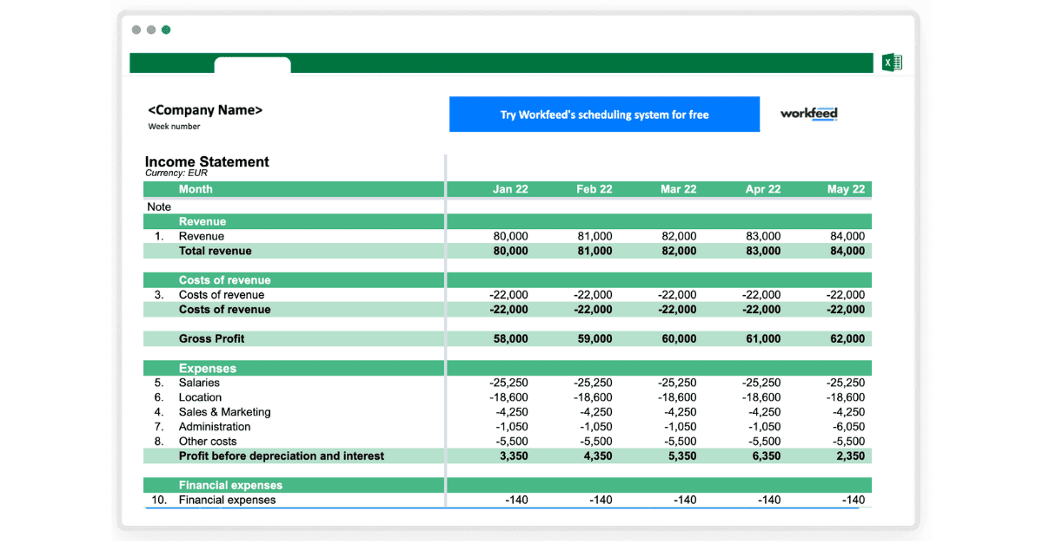The height and width of the screenshot is (544, 1043).
Task: Click the Excel file icon in the green toolbar
Action: click(891, 62)
